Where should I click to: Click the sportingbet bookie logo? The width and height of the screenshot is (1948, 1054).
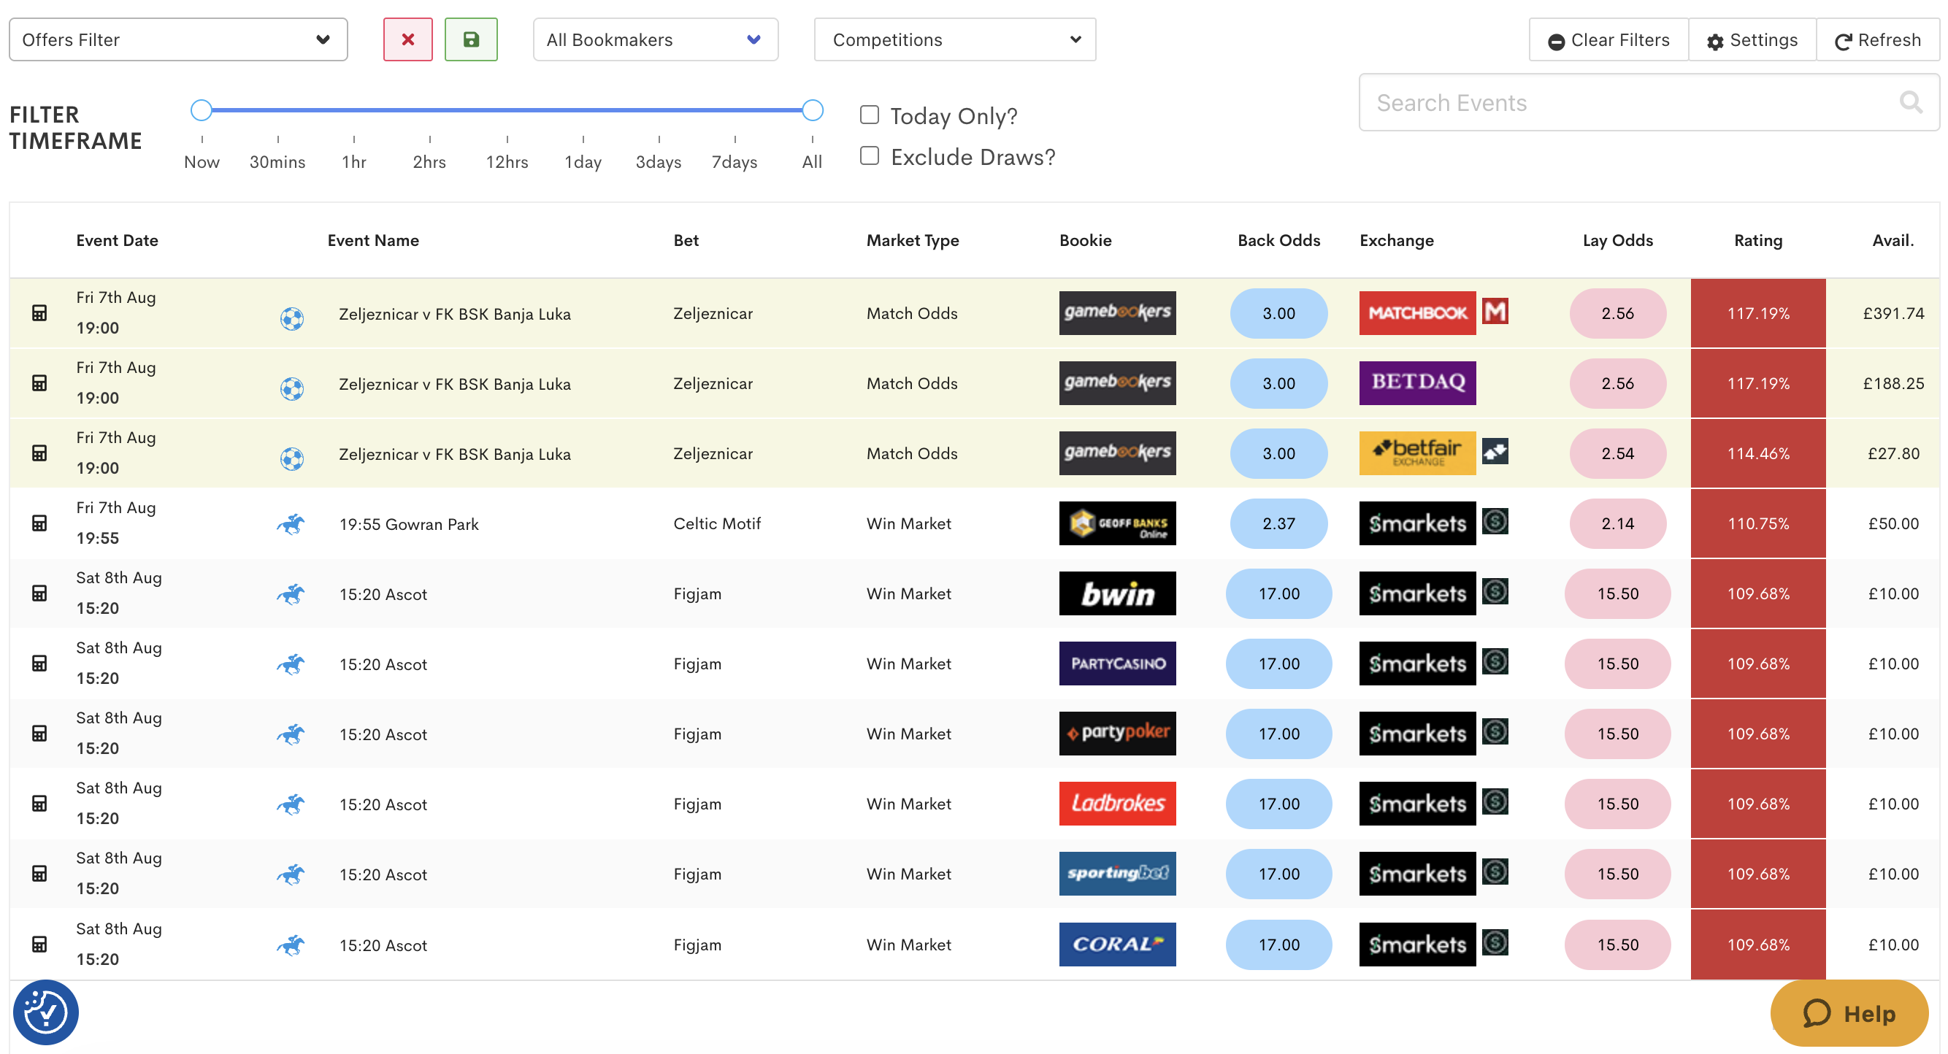1117,874
